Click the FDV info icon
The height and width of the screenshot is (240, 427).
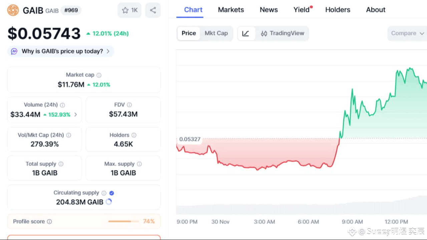point(129,105)
